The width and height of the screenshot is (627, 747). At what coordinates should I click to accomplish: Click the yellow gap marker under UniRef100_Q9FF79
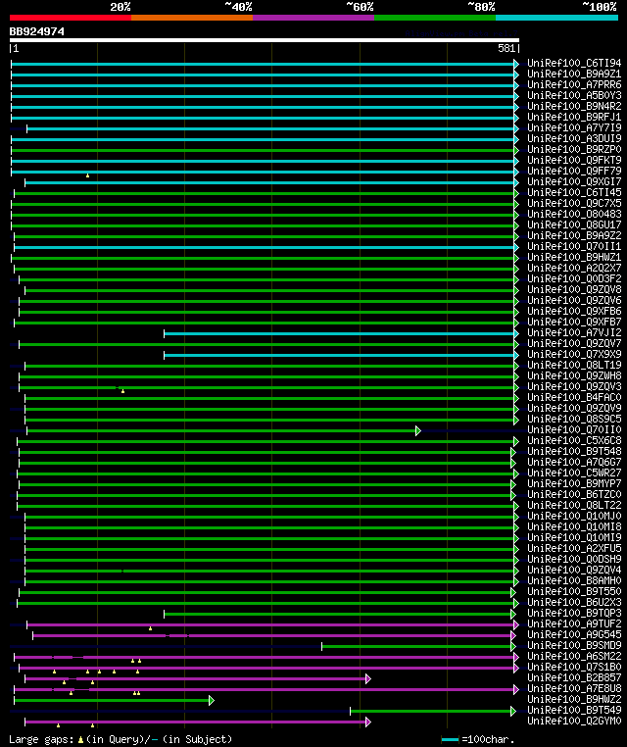point(87,175)
